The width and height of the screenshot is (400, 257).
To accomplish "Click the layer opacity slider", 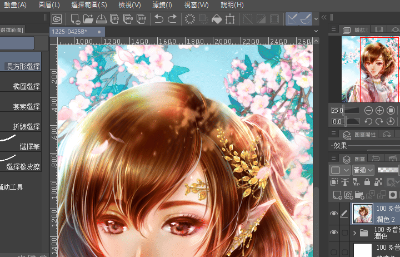I will [x=388, y=170].
